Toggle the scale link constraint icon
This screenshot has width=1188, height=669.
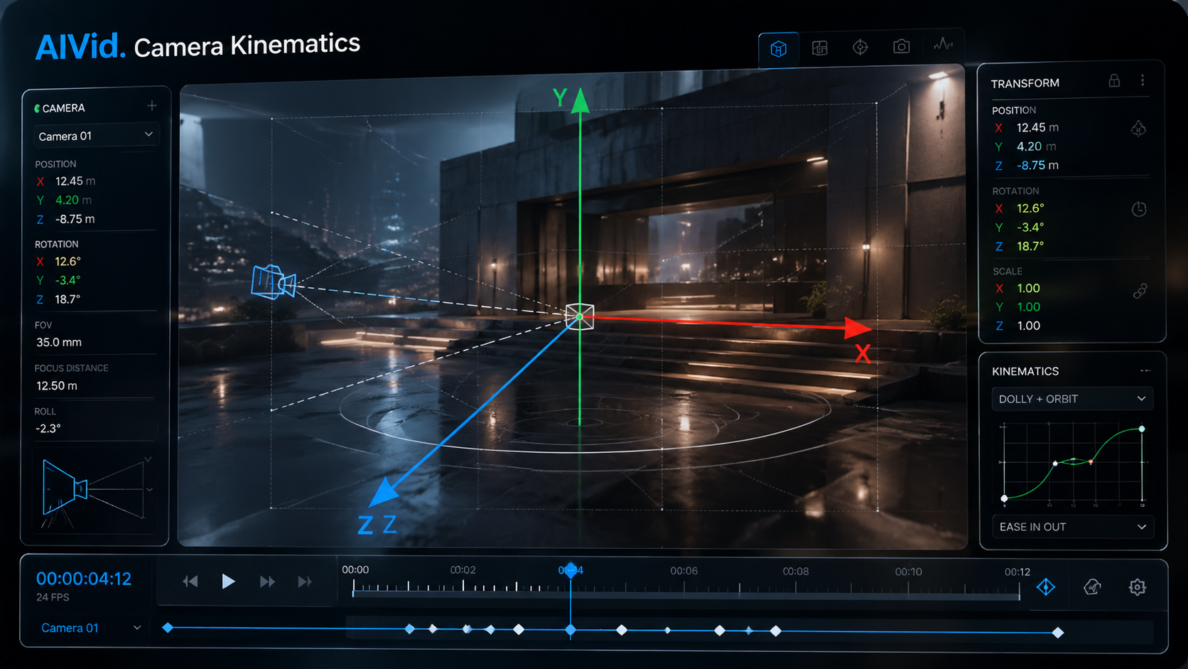point(1140,291)
